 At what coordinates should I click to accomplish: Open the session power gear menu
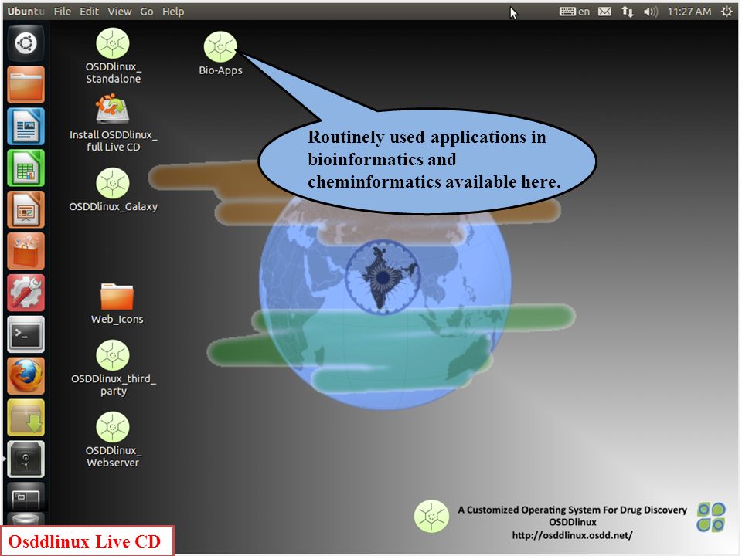tap(727, 12)
